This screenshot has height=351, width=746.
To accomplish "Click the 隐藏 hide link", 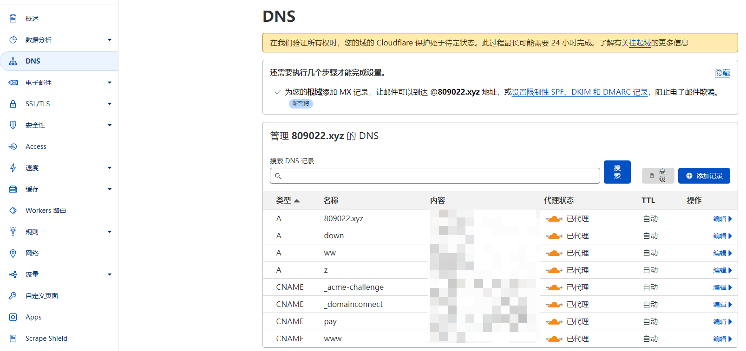I will 723,73.
